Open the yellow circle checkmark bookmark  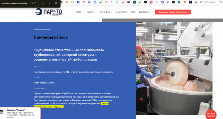point(140,2)
